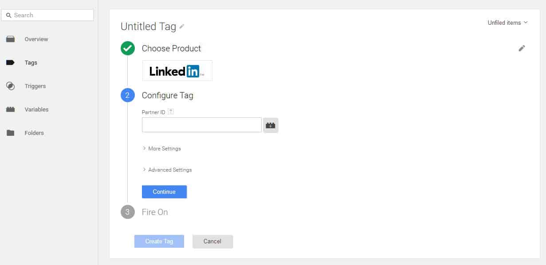Click the Partner ID help question mark
This screenshot has height=265, width=546.
[171, 112]
